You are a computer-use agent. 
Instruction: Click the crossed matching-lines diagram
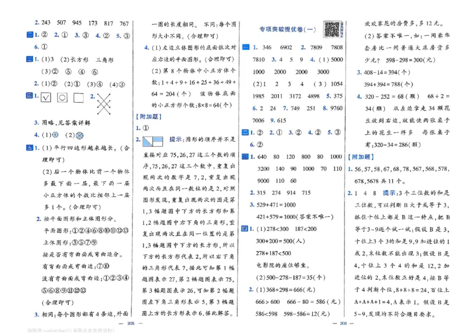103,104
